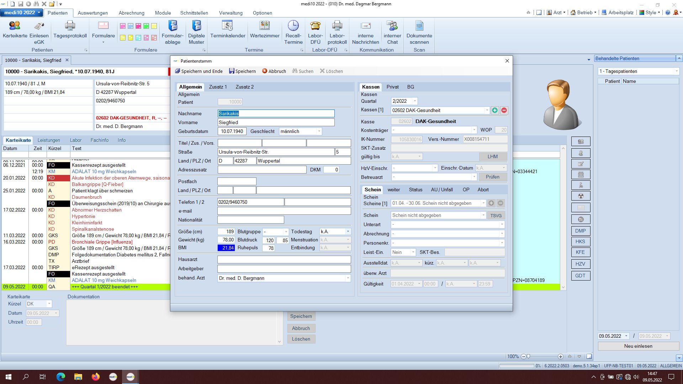Open the Abrechnung ribbon menu

coord(131,13)
